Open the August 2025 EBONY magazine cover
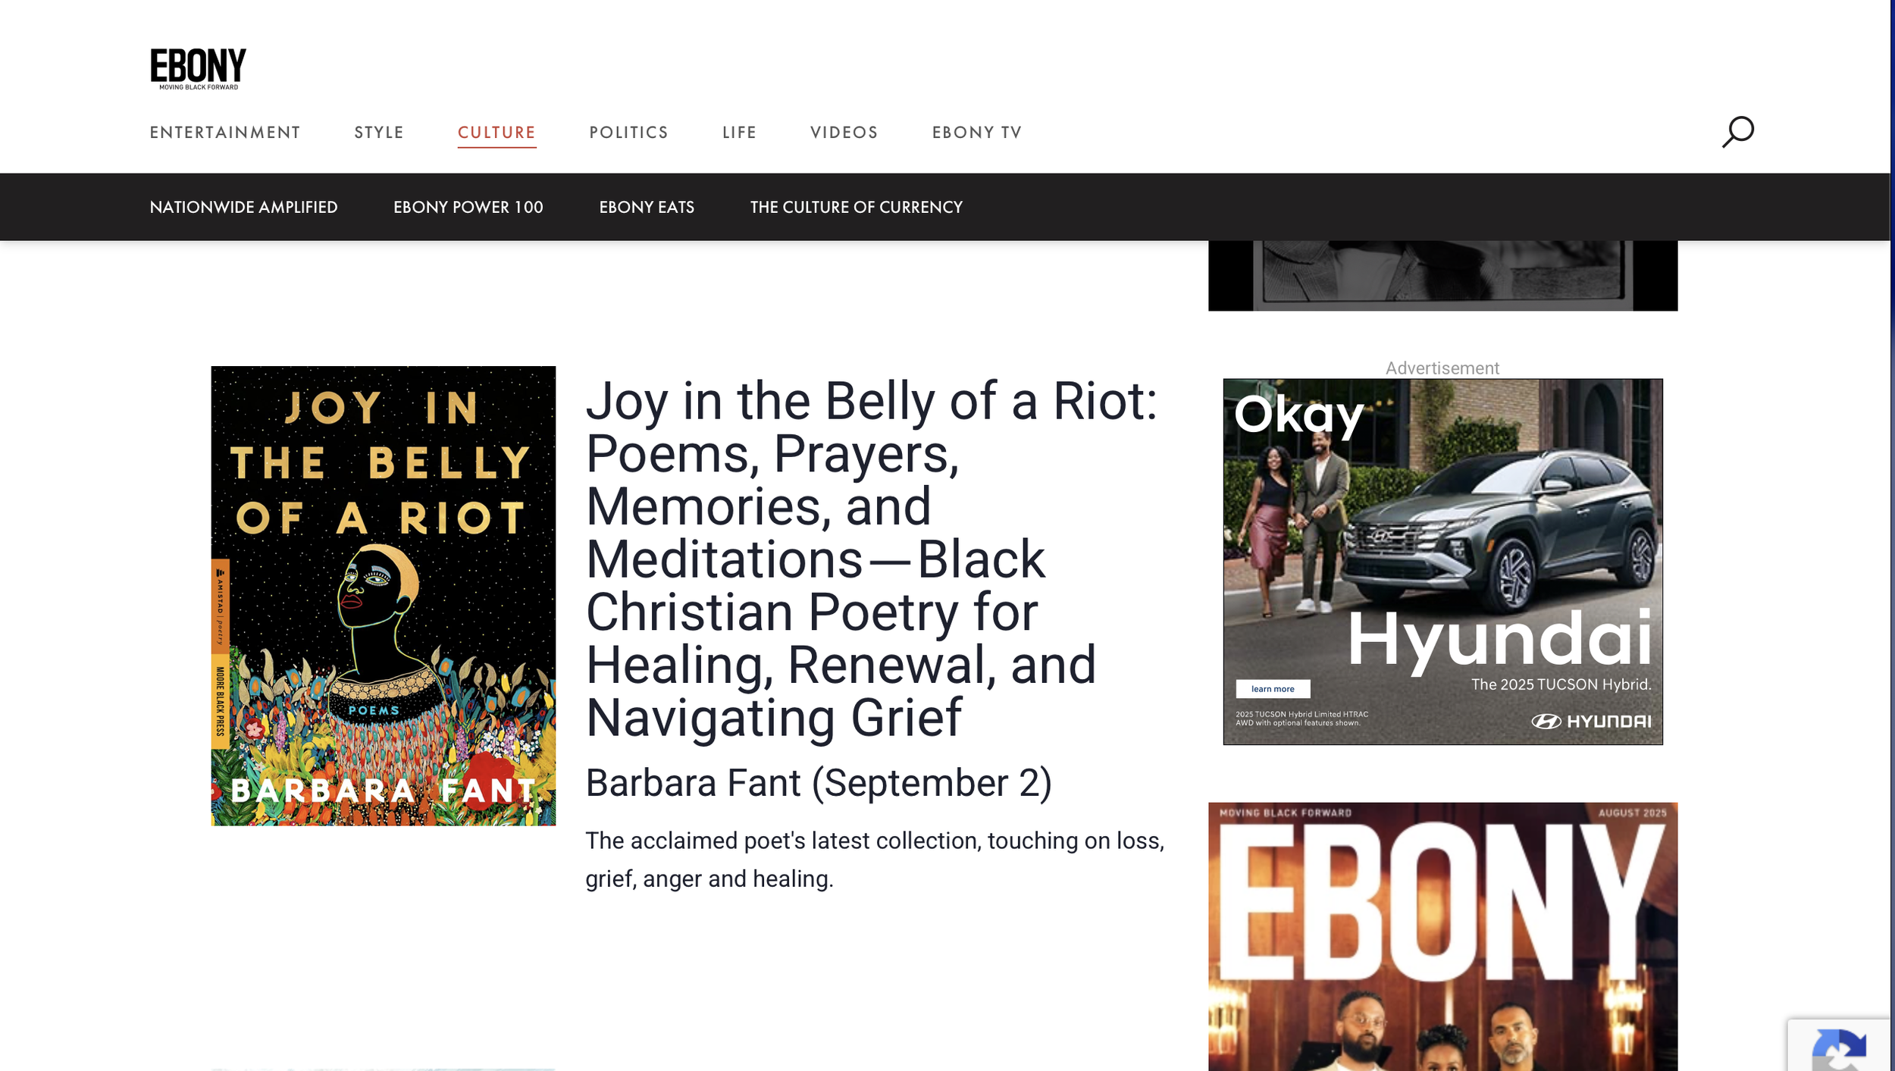1895x1071 pixels. click(x=1442, y=936)
